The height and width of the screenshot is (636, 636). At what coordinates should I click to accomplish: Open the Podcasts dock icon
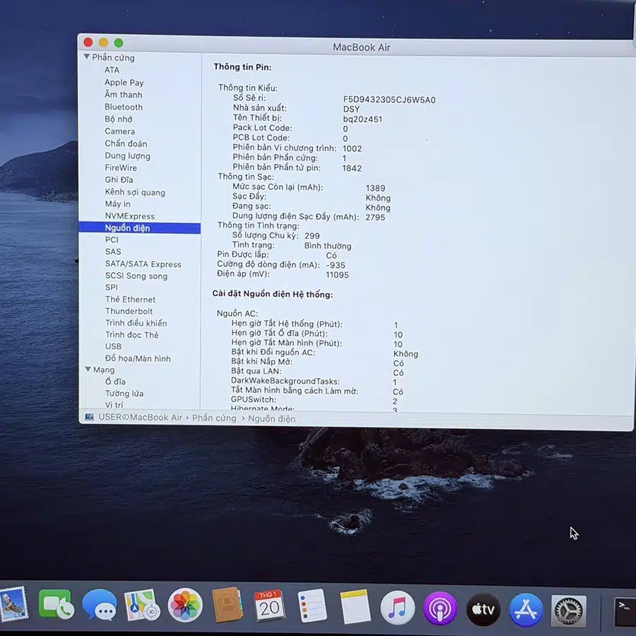[x=440, y=608]
